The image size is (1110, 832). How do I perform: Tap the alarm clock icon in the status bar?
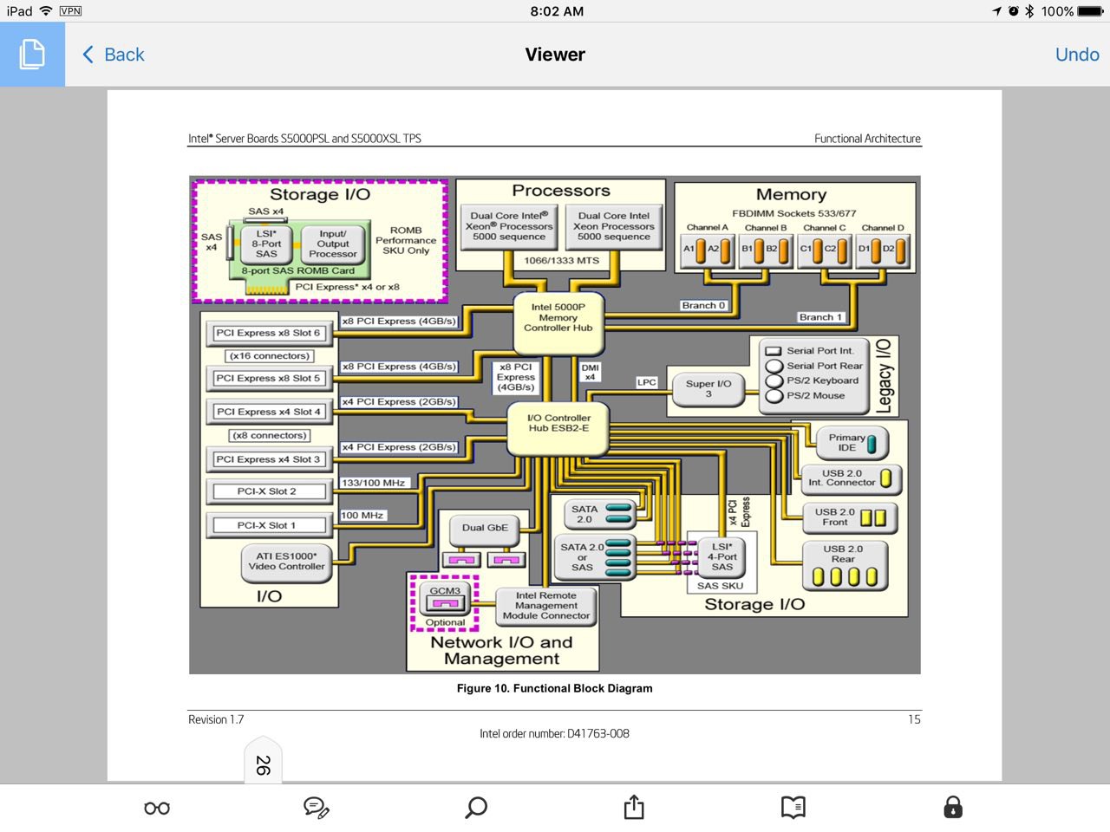(1013, 11)
